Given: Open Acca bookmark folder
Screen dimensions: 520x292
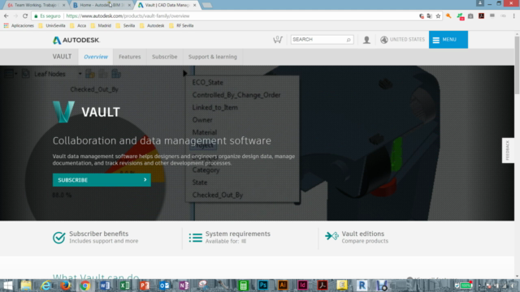Looking at the screenshot, I should [x=78, y=25].
